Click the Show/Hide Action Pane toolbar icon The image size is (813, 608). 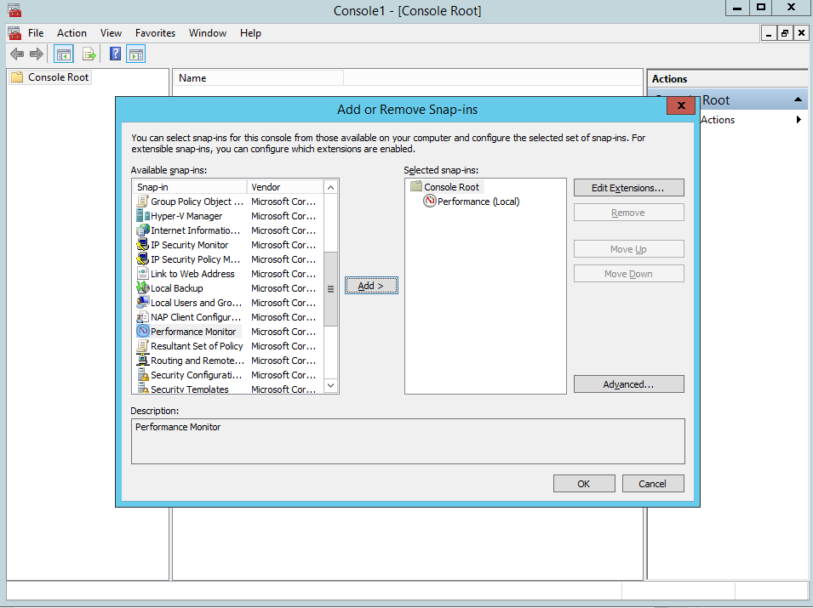[x=136, y=54]
